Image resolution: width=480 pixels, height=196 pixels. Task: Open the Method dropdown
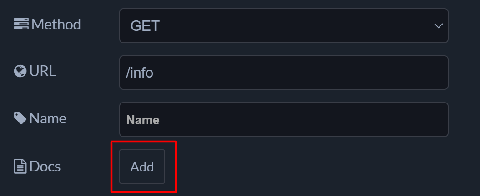(283, 26)
